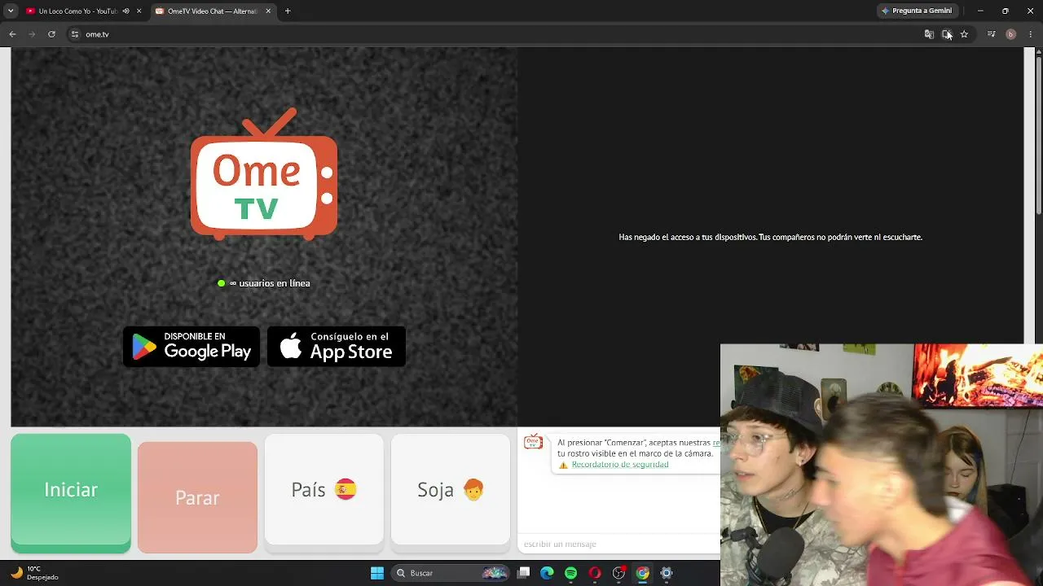Go back to the previous page
This screenshot has height=586, width=1043.
click(x=12, y=34)
